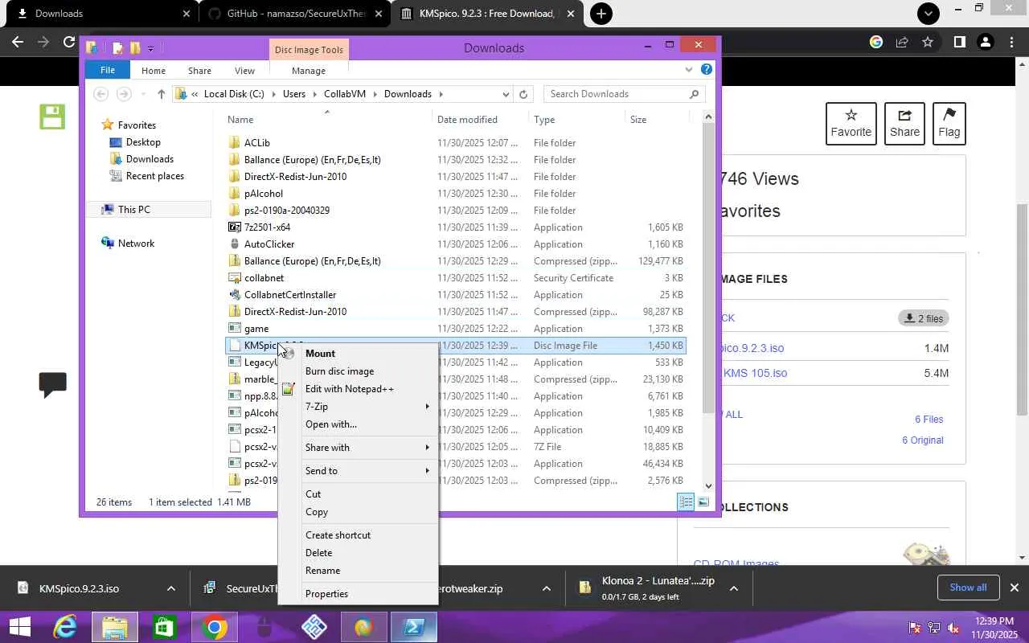Open the File ribbon tab
Image resolution: width=1029 pixels, height=643 pixels.
click(107, 71)
